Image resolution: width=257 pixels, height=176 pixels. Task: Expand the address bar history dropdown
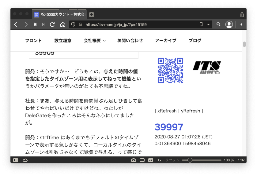209,24
